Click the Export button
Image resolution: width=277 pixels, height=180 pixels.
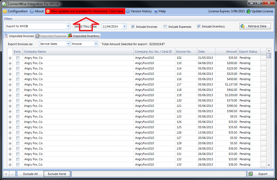[x=261, y=174]
